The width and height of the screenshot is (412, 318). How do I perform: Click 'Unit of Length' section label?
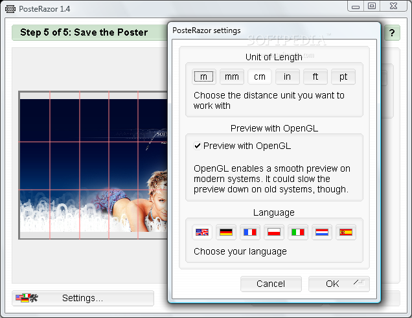tap(274, 57)
